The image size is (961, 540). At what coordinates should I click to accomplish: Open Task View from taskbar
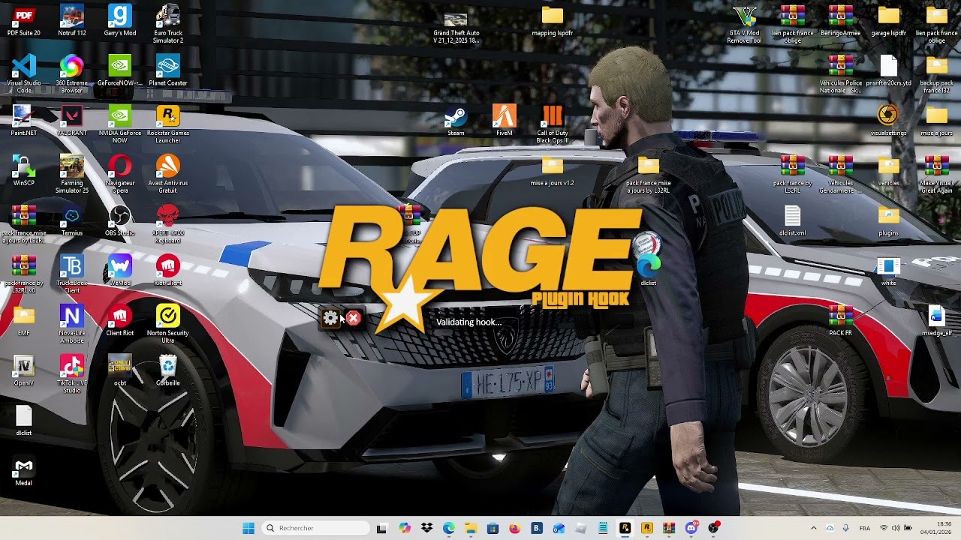coord(381,528)
